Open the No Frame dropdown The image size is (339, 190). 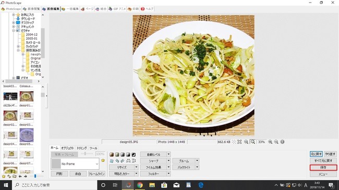point(75,164)
